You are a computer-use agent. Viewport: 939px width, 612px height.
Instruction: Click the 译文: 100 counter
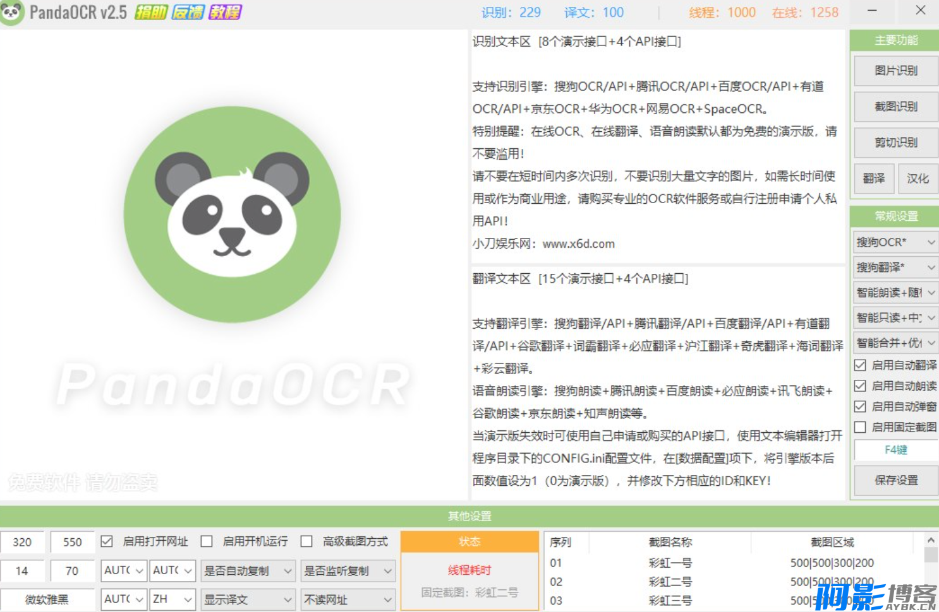pos(594,13)
